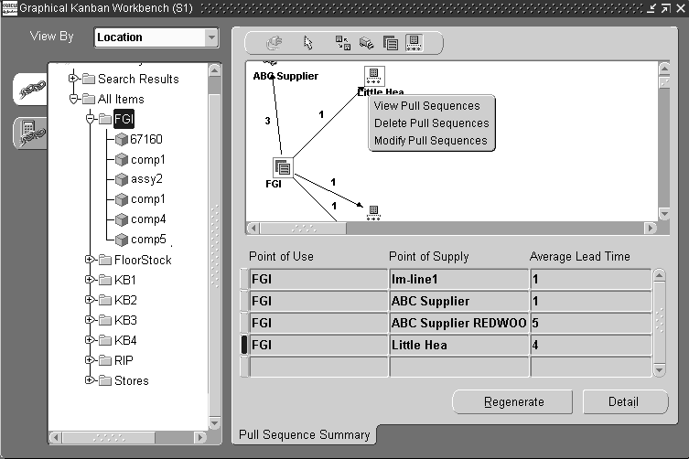Viewport: 689px width, 459px height.
Task: Click the assy2 item cube icon
Action: point(122,179)
